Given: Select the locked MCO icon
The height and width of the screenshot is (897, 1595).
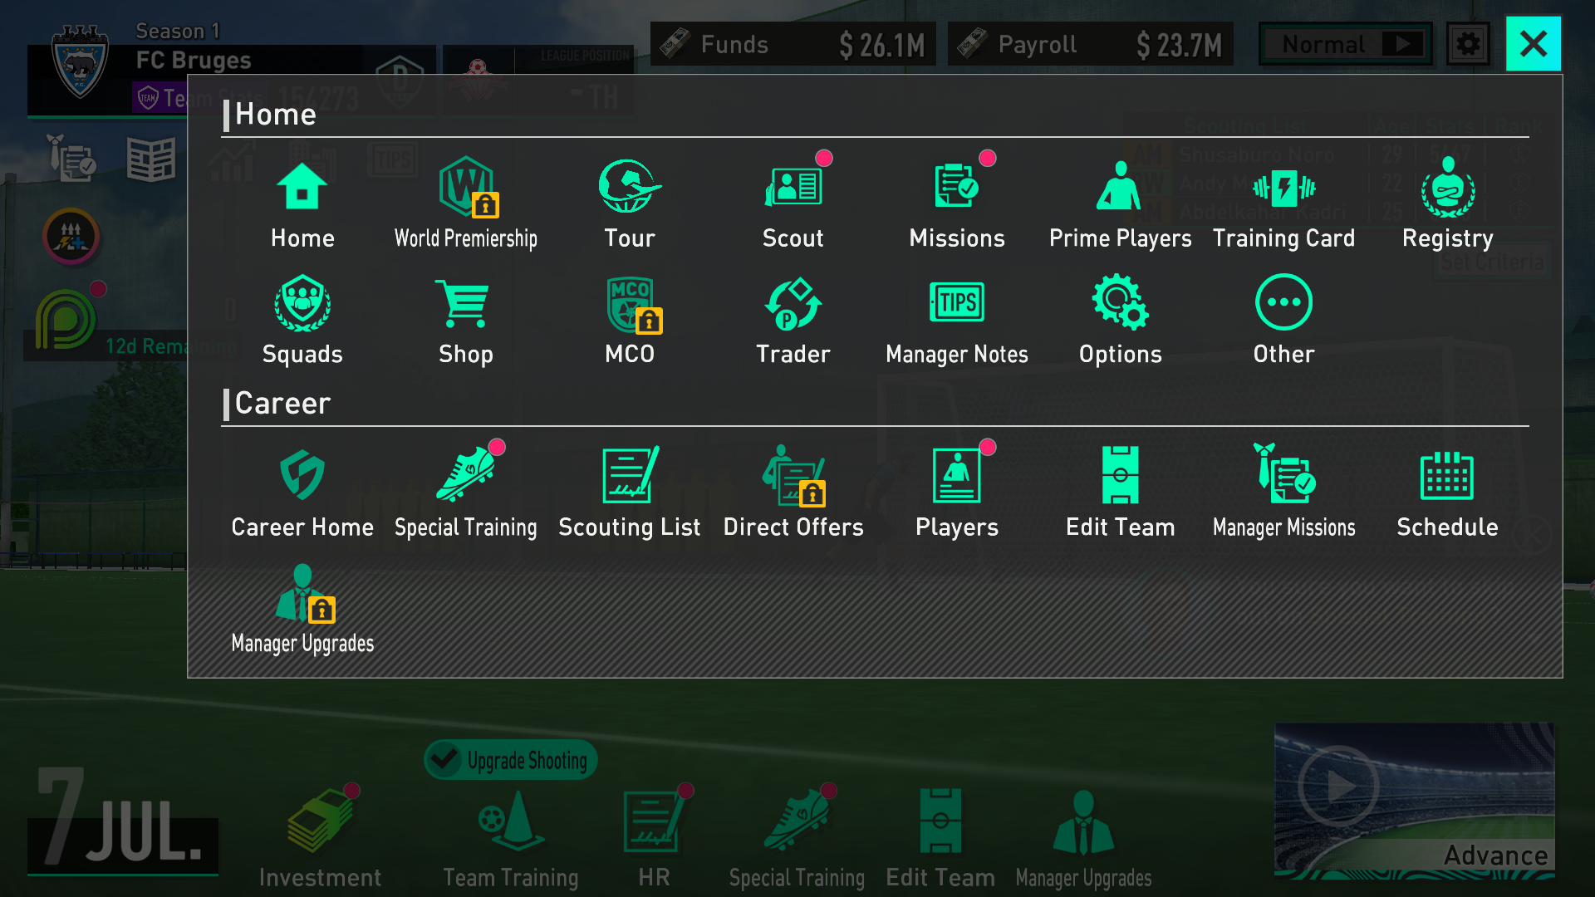Looking at the screenshot, I should [633, 305].
